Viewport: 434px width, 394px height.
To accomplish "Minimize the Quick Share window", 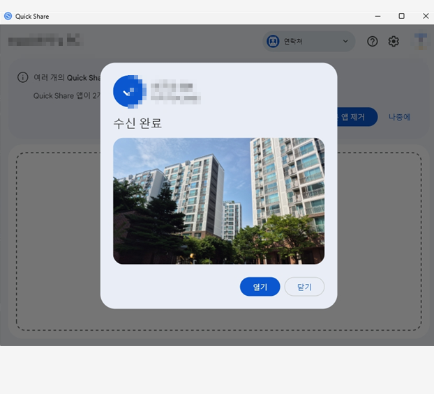I will tap(377, 16).
